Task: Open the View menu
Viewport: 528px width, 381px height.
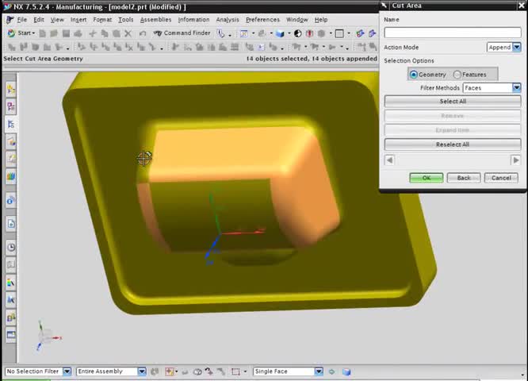Action: 57,20
